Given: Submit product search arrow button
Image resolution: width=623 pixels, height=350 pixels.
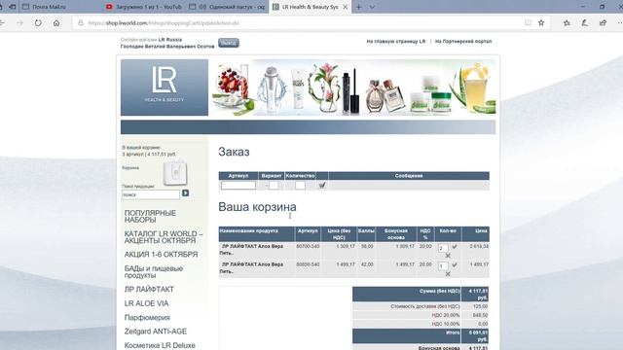Looking at the screenshot, I should pyautogui.click(x=186, y=193).
